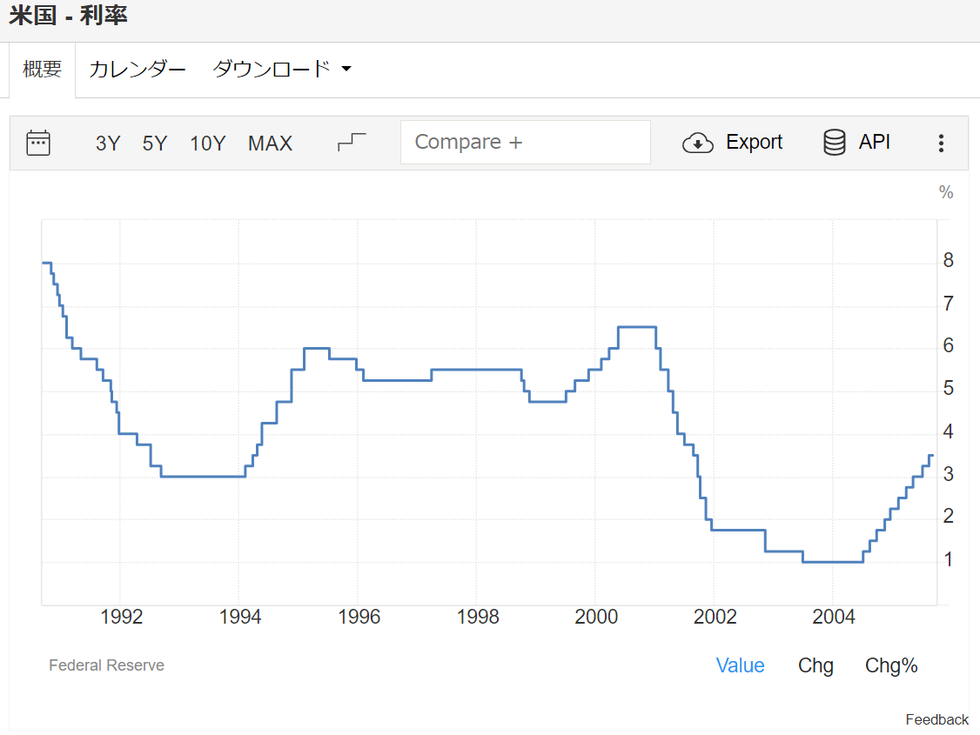Select the 10Y time range

coord(208,144)
